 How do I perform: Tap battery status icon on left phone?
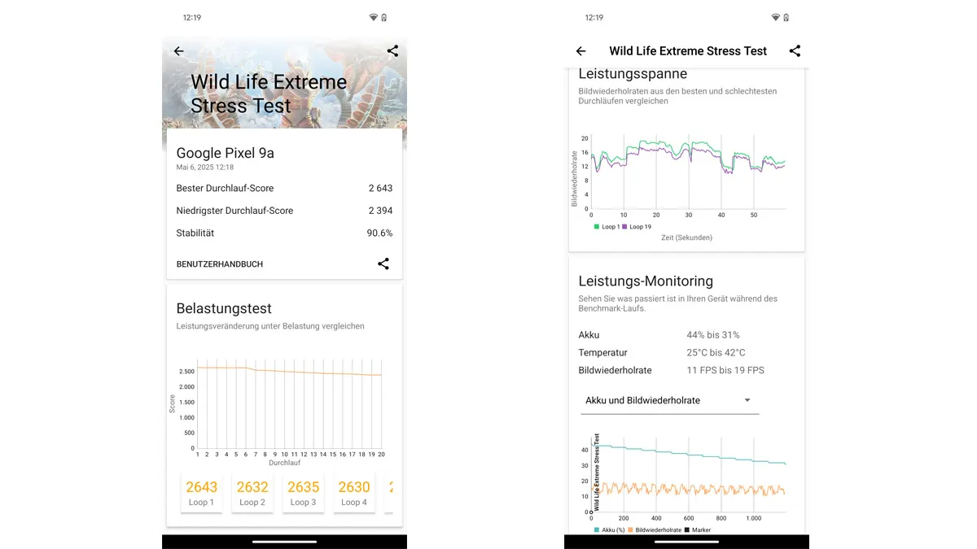(384, 18)
